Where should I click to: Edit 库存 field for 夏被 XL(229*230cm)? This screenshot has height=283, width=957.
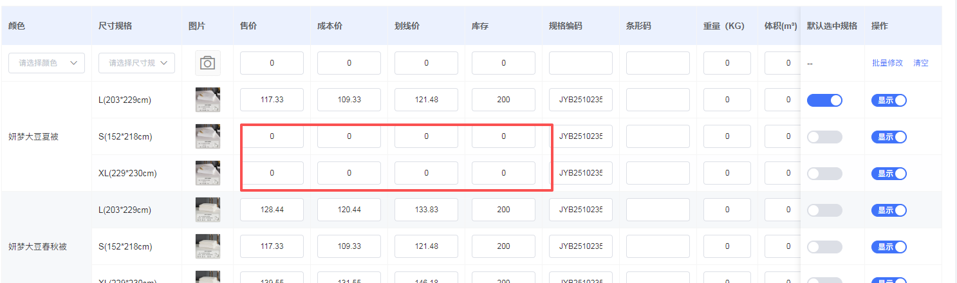click(503, 173)
